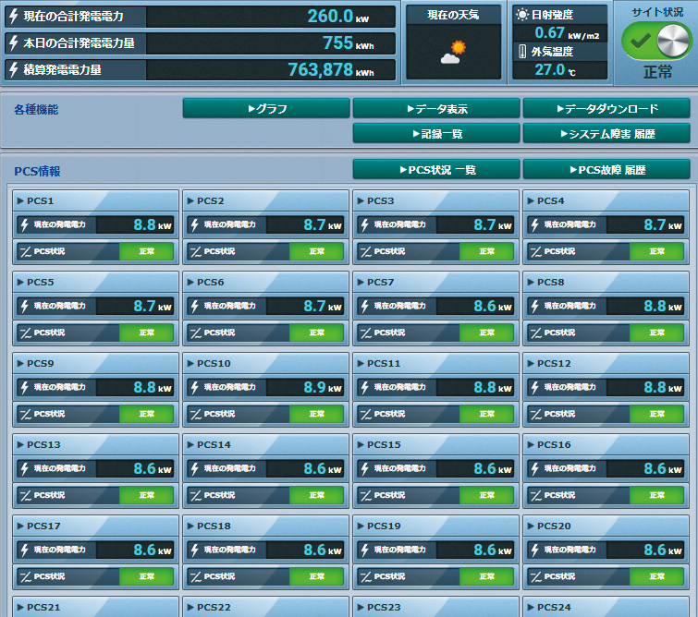Click PCS15 power lightning icon
Viewport: 698px width, 617px height.
click(x=364, y=468)
